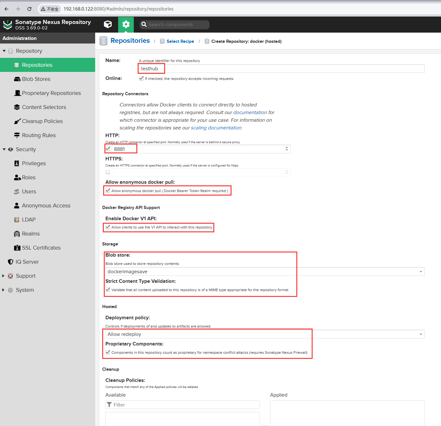The image size is (441, 426).
Task: Reload the page with the refresh icon
Action: click(x=29, y=9)
